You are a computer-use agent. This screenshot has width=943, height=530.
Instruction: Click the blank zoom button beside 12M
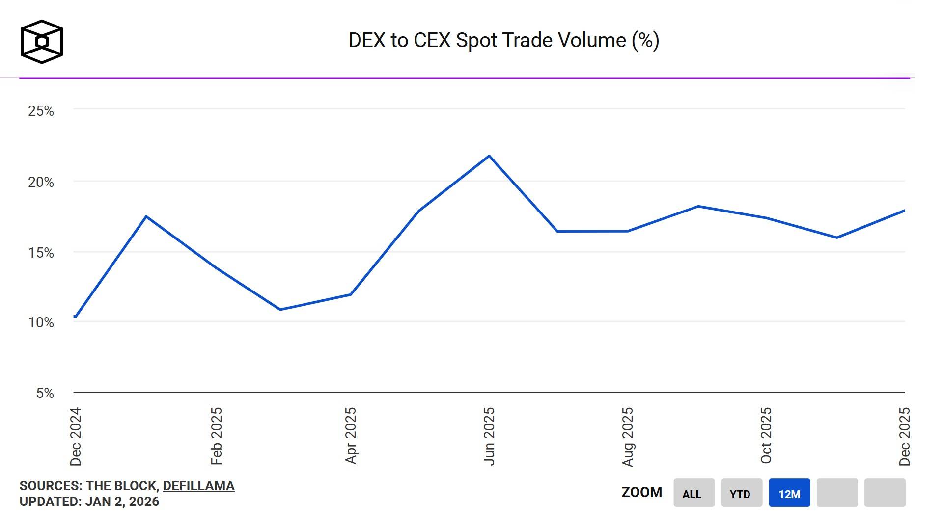pos(837,493)
